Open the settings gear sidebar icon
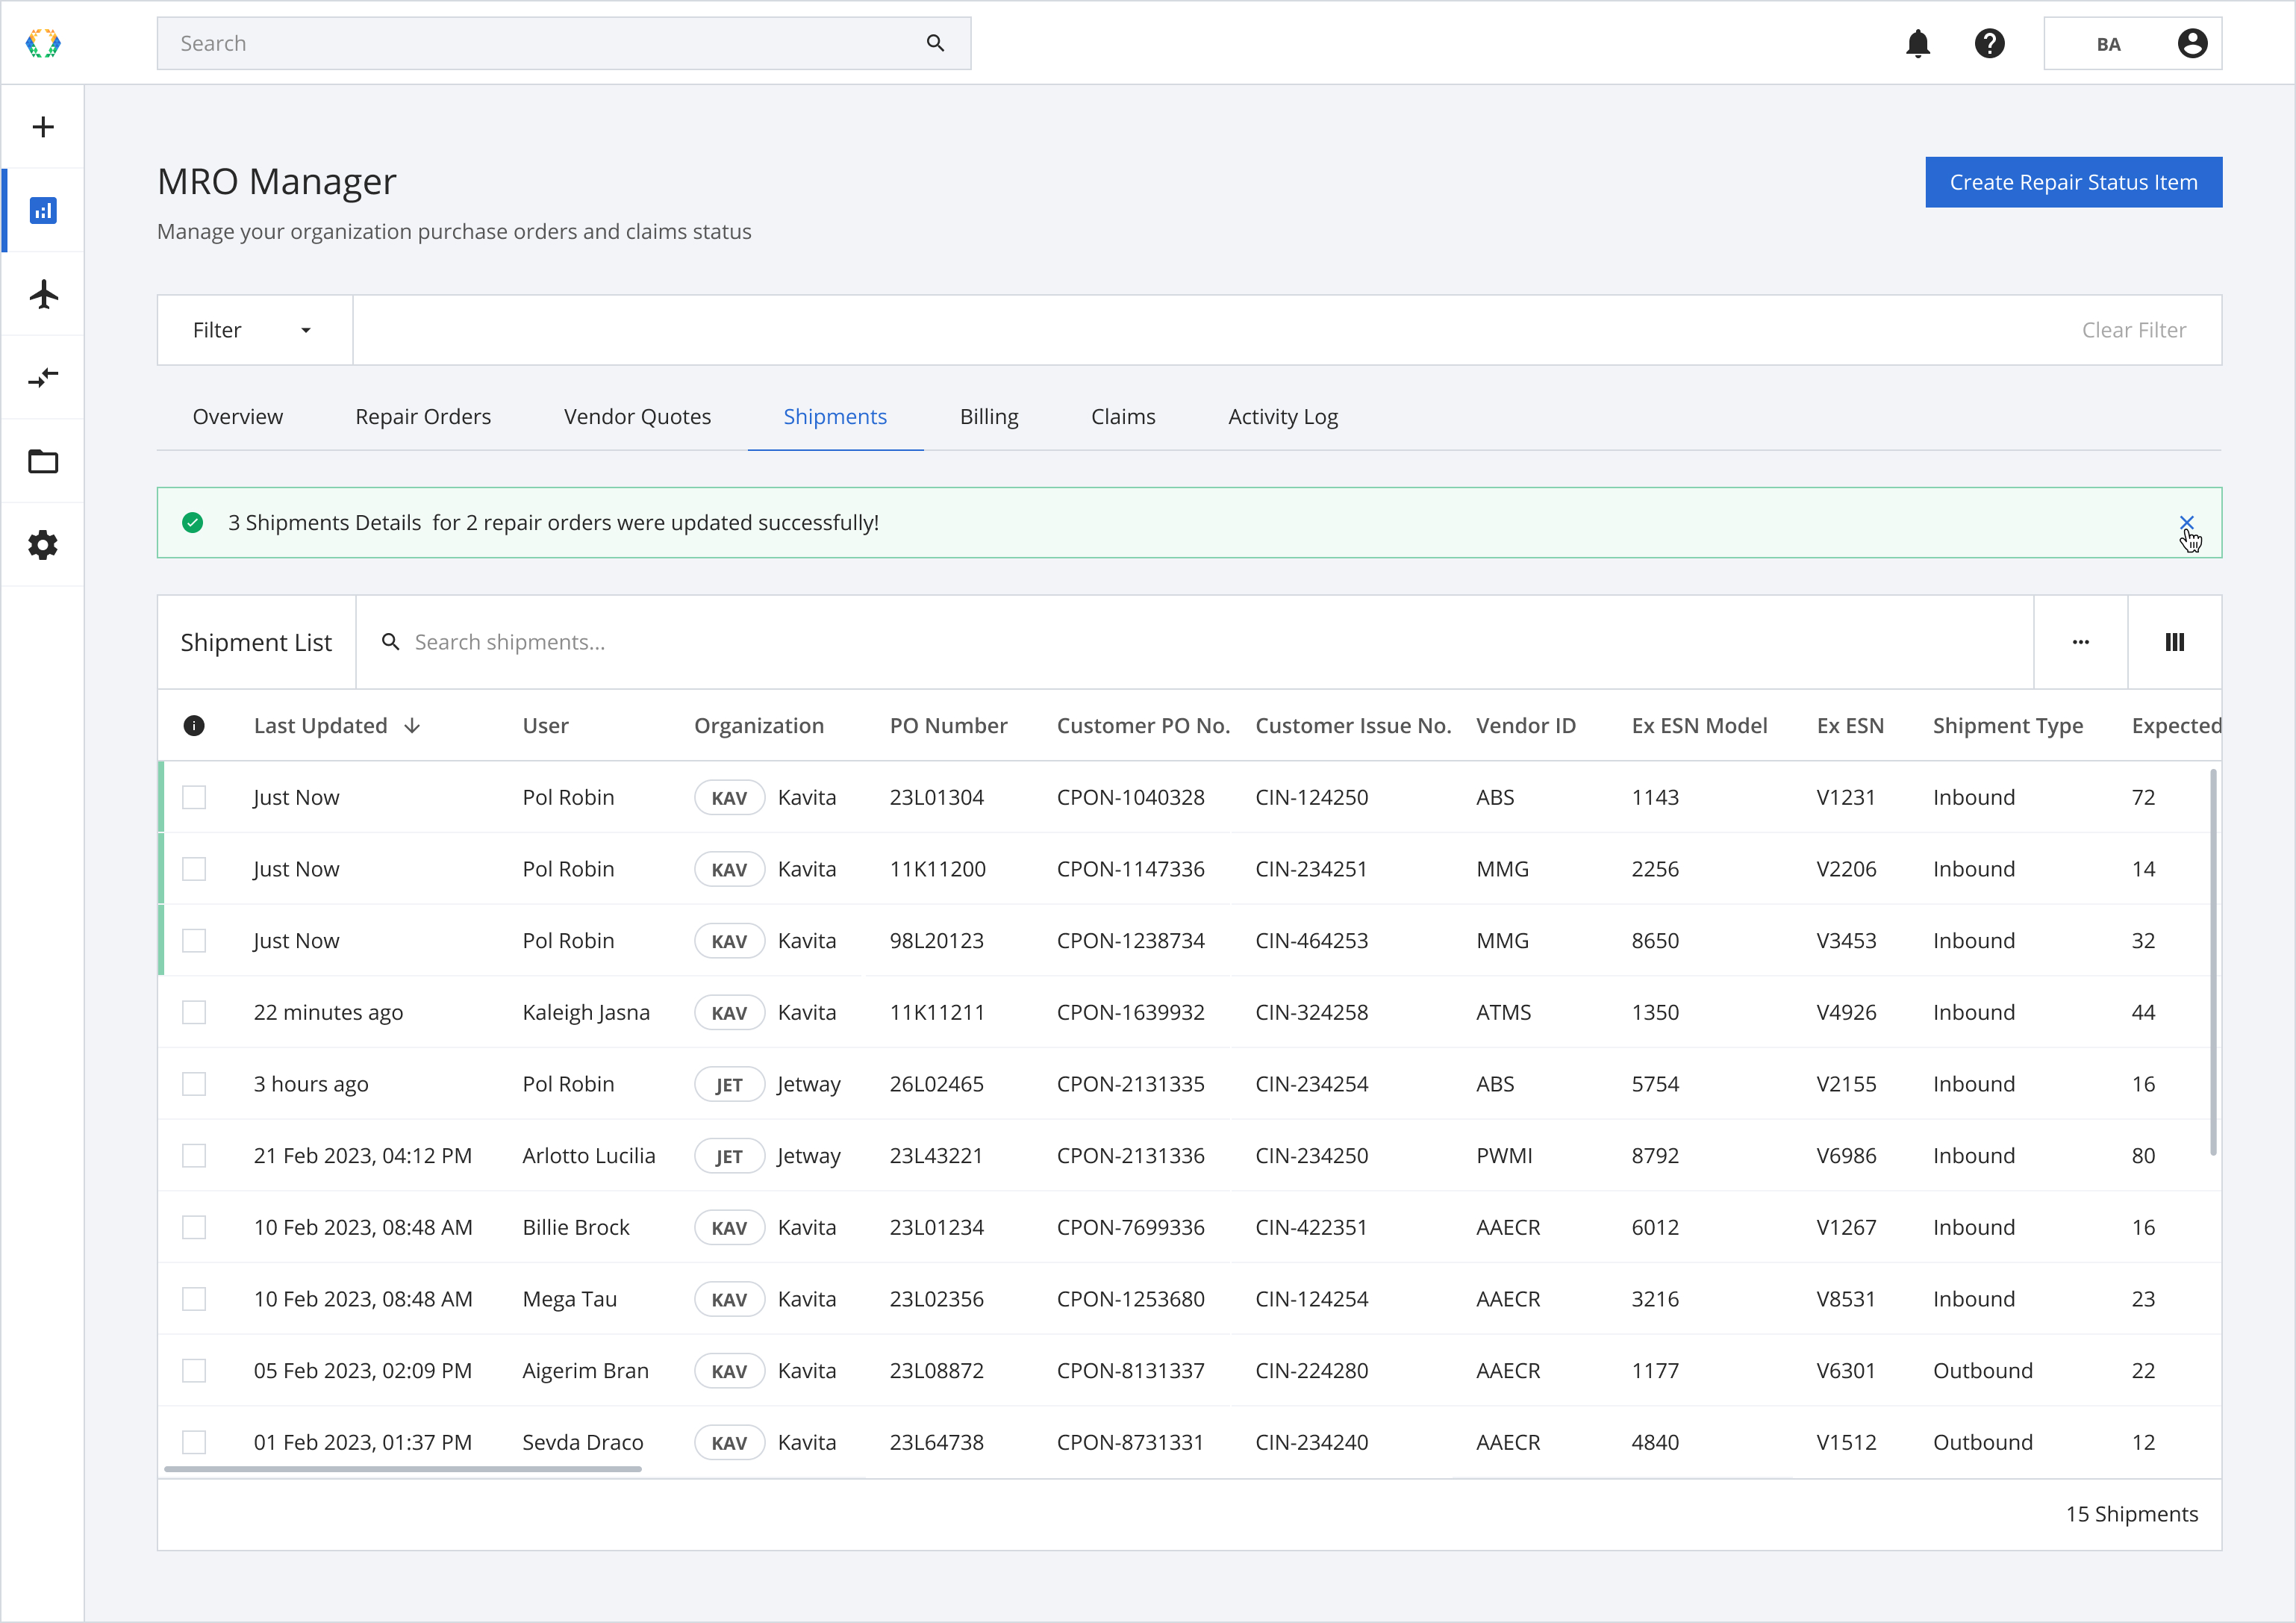The height and width of the screenshot is (1623, 2296). pyautogui.click(x=43, y=545)
